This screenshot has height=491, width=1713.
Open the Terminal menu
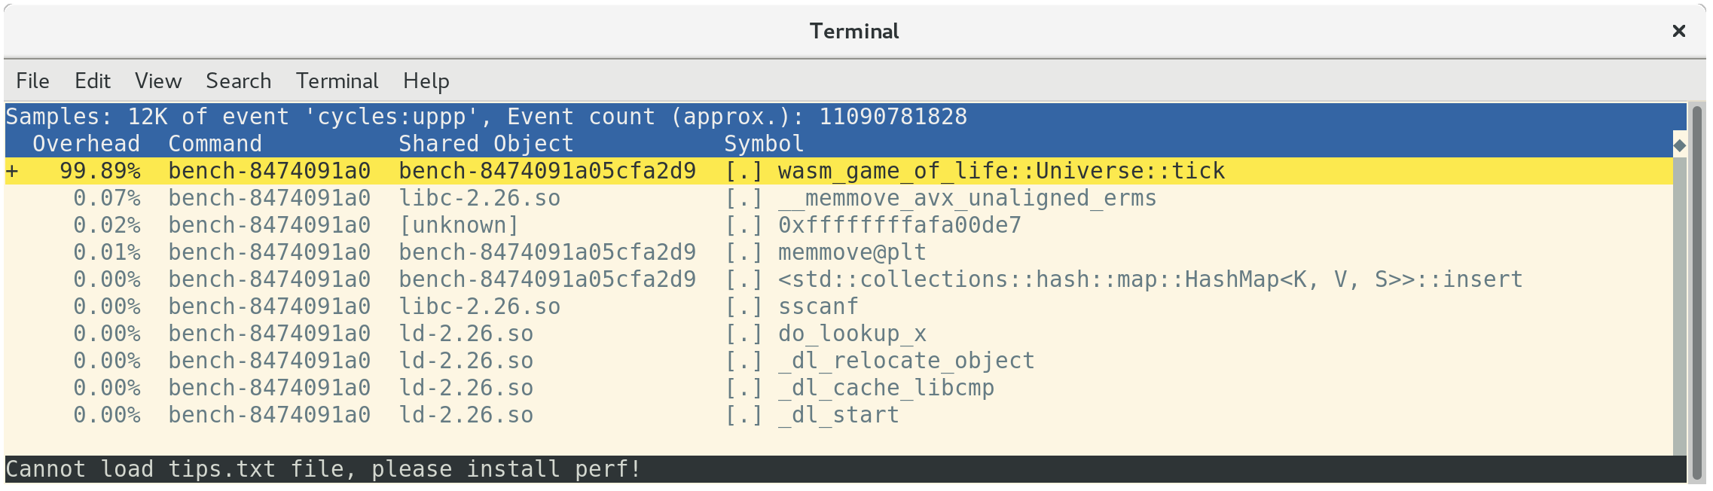pyautogui.click(x=337, y=81)
